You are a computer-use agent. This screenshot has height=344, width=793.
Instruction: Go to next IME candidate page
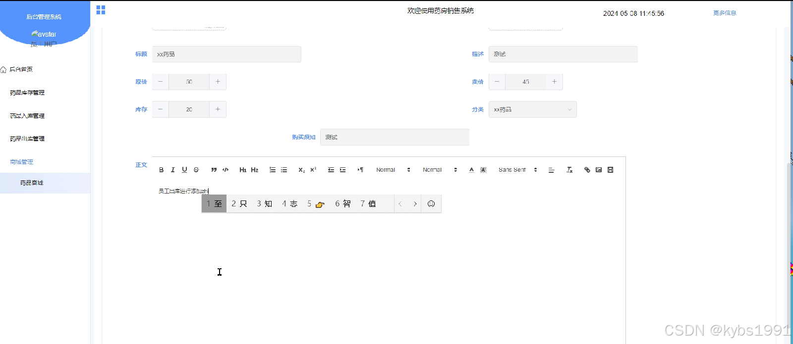pos(415,204)
